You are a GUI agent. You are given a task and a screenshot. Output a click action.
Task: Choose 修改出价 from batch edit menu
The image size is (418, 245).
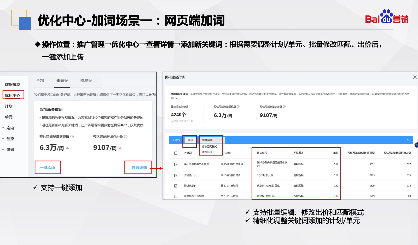tap(207, 152)
